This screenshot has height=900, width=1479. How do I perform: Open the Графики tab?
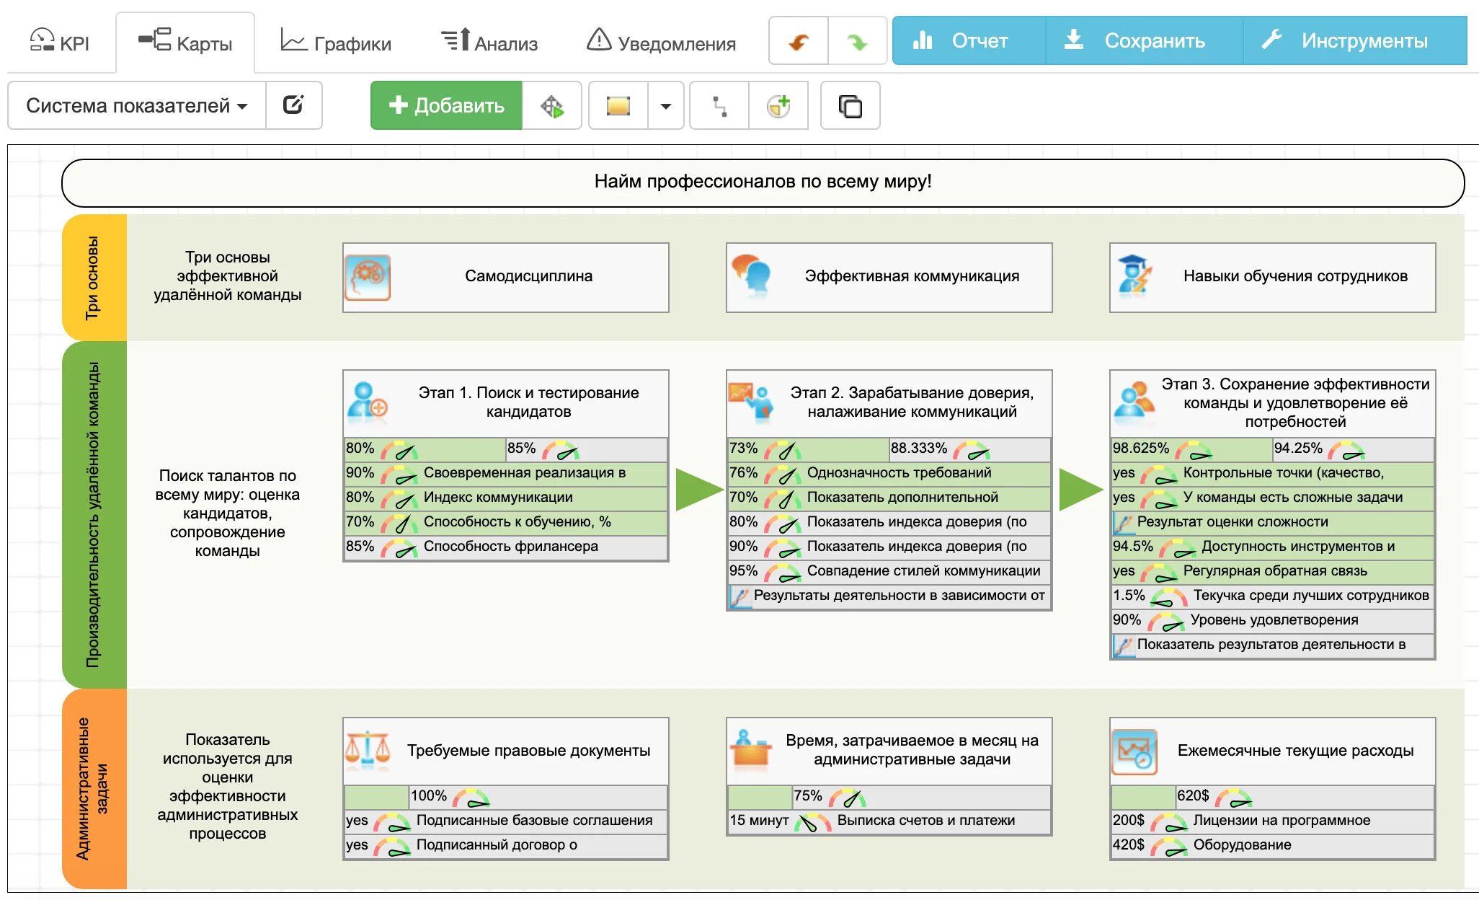tap(336, 43)
